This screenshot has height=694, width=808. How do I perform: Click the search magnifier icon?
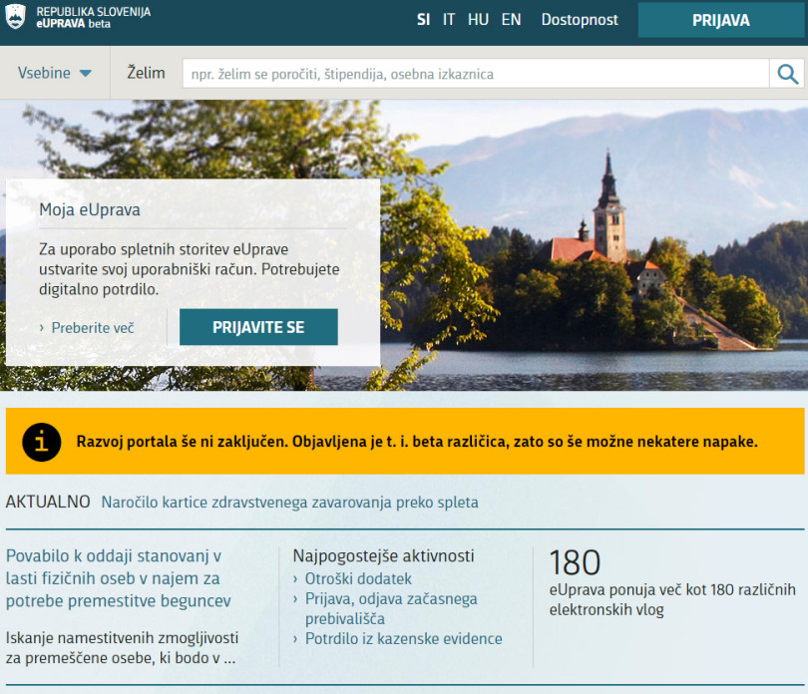pyautogui.click(x=788, y=73)
